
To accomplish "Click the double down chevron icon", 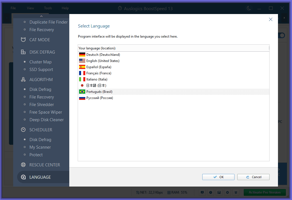I will click(236, 192).
